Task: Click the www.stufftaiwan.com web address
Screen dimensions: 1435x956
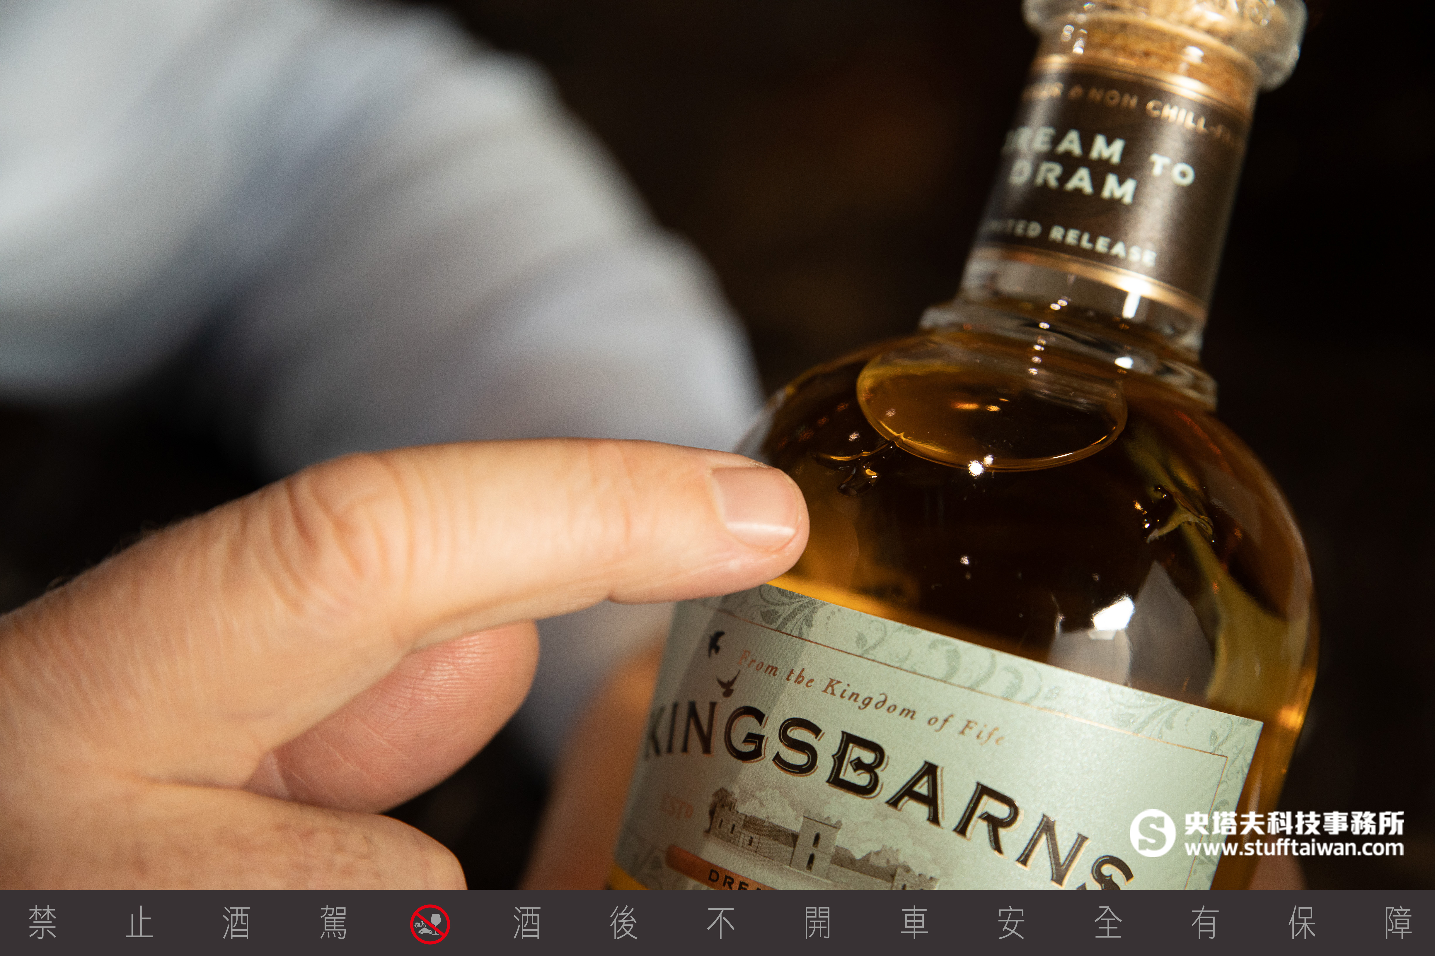Action: tap(1293, 847)
